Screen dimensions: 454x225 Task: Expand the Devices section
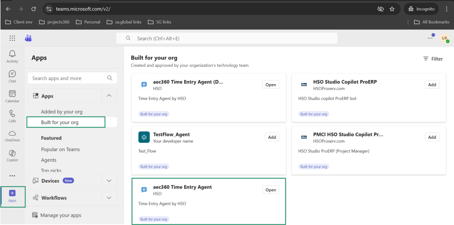tap(109, 181)
